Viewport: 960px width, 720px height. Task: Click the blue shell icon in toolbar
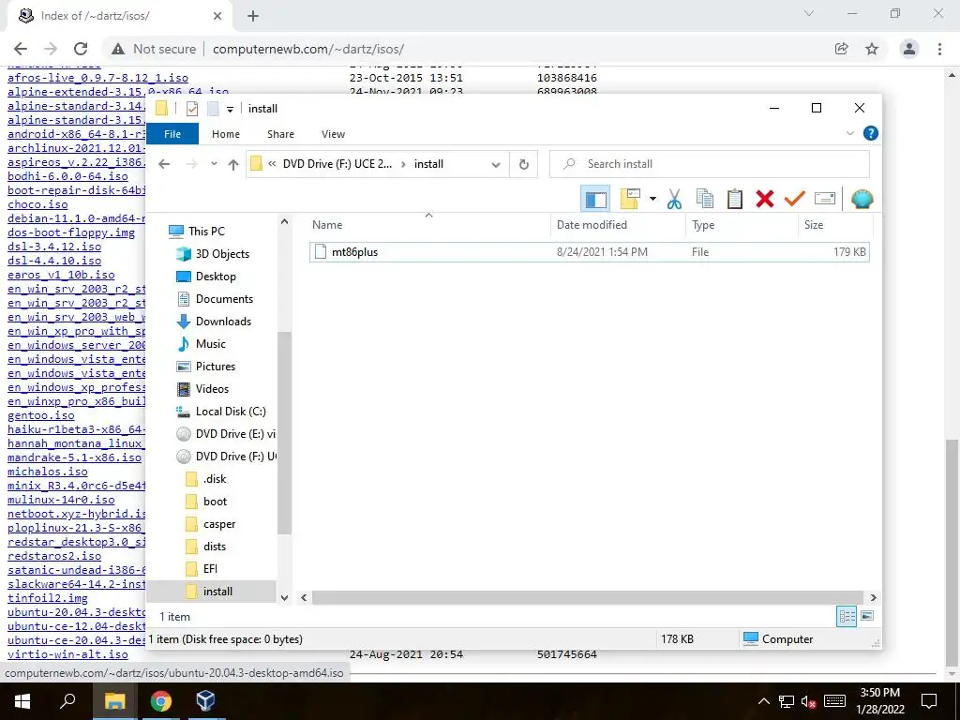(x=862, y=199)
